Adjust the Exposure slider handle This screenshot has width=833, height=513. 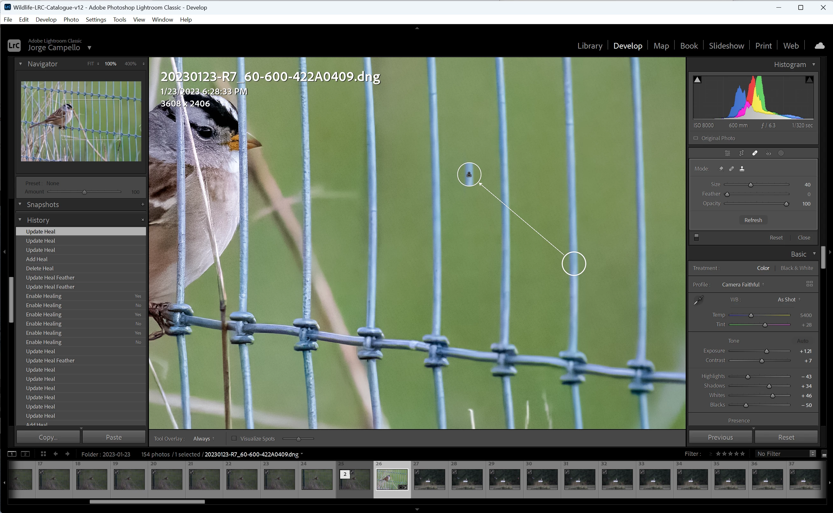pos(767,352)
